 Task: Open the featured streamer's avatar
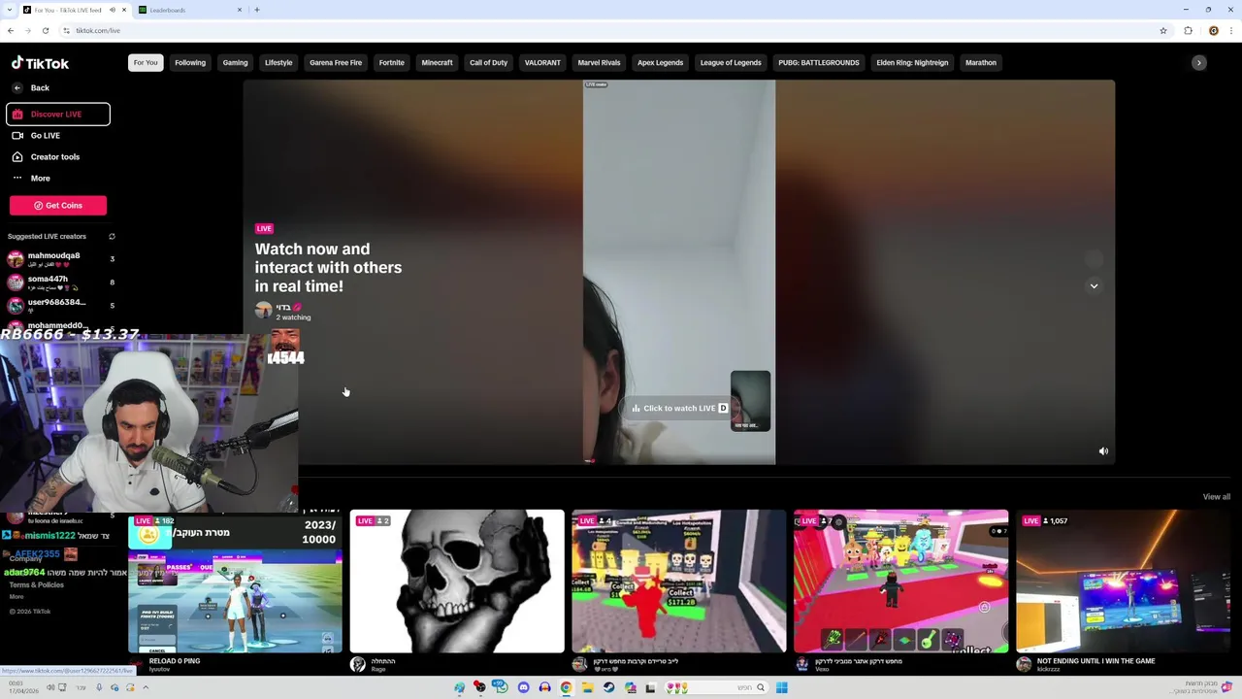(x=263, y=311)
